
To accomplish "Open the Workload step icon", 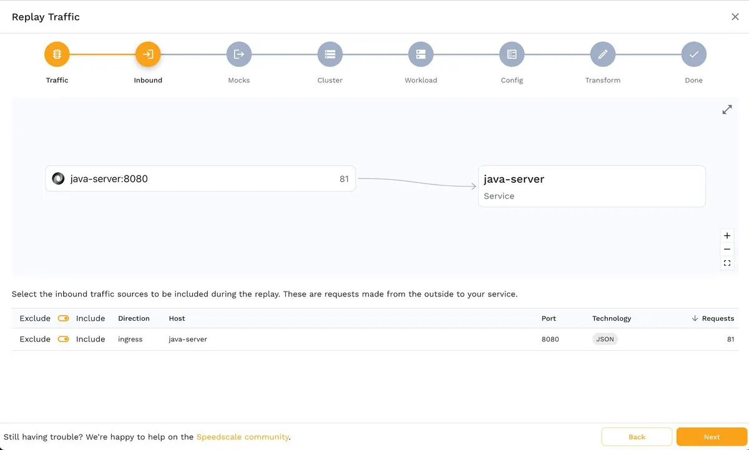I will coord(421,54).
